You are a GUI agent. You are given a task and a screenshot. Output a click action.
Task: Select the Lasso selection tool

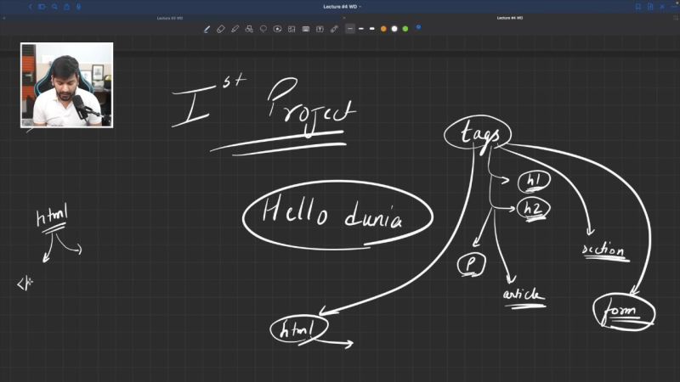(x=263, y=29)
